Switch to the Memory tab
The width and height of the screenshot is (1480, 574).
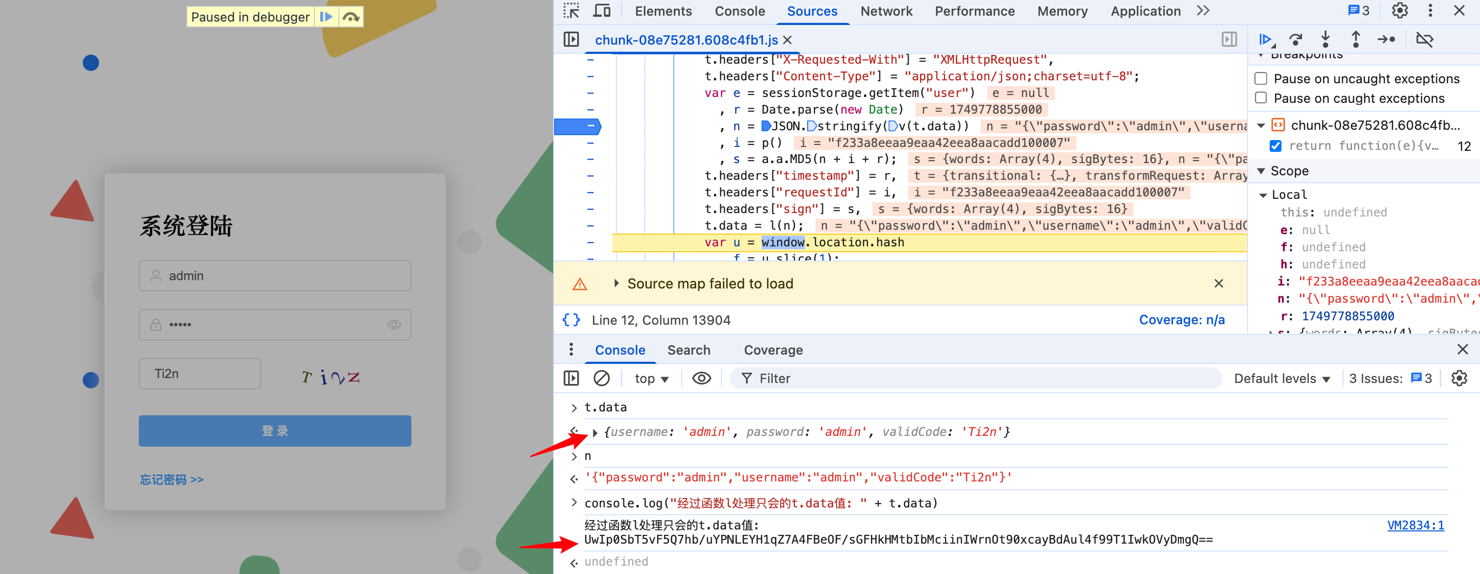click(x=1062, y=11)
